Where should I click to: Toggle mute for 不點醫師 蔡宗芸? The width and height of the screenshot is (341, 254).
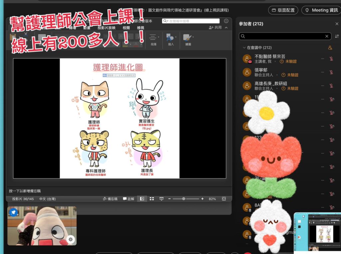click(331, 59)
